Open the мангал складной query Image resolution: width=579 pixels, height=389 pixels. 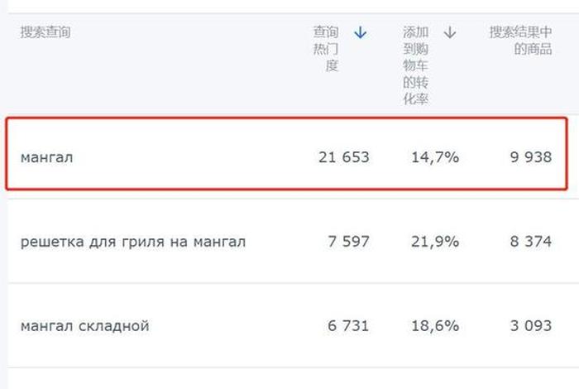pyautogui.click(x=85, y=326)
